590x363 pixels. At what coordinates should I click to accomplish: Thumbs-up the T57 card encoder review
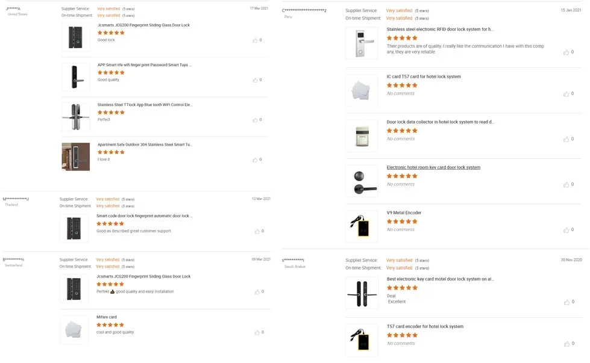[x=566, y=344]
